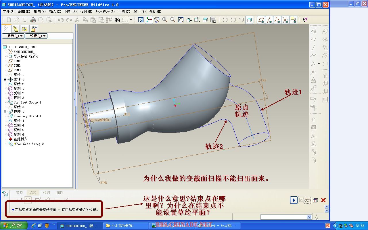Click the New file icon
The height and width of the screenshot is (230, 368).
point(9,20)
